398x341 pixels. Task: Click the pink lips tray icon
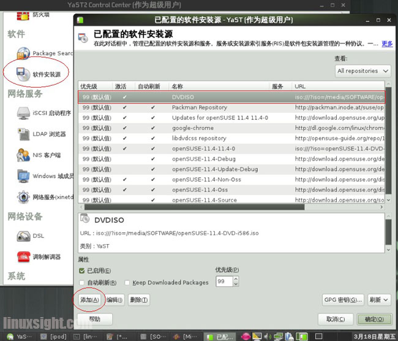246,337
